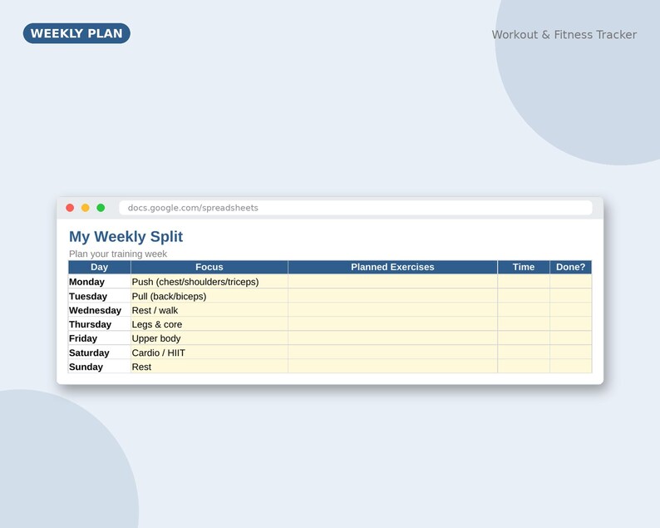Click Friday's Time cell

(x=524, y=338)
